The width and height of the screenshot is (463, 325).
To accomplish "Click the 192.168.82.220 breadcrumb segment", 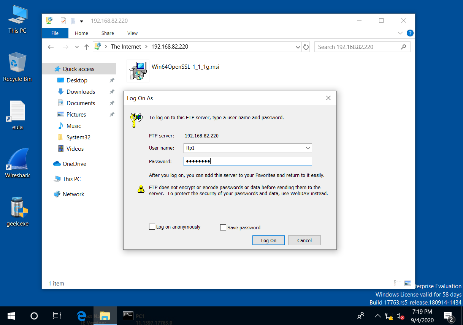I will click(170, 47).
